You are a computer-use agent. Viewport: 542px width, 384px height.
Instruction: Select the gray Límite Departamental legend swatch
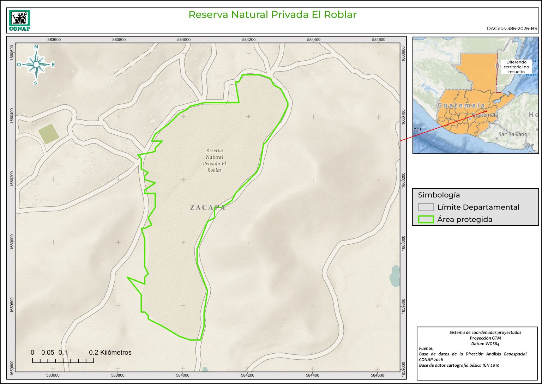point(426,207)
